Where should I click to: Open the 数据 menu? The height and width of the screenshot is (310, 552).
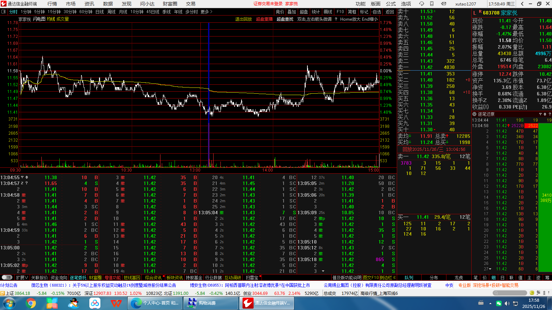coord(108,4)
